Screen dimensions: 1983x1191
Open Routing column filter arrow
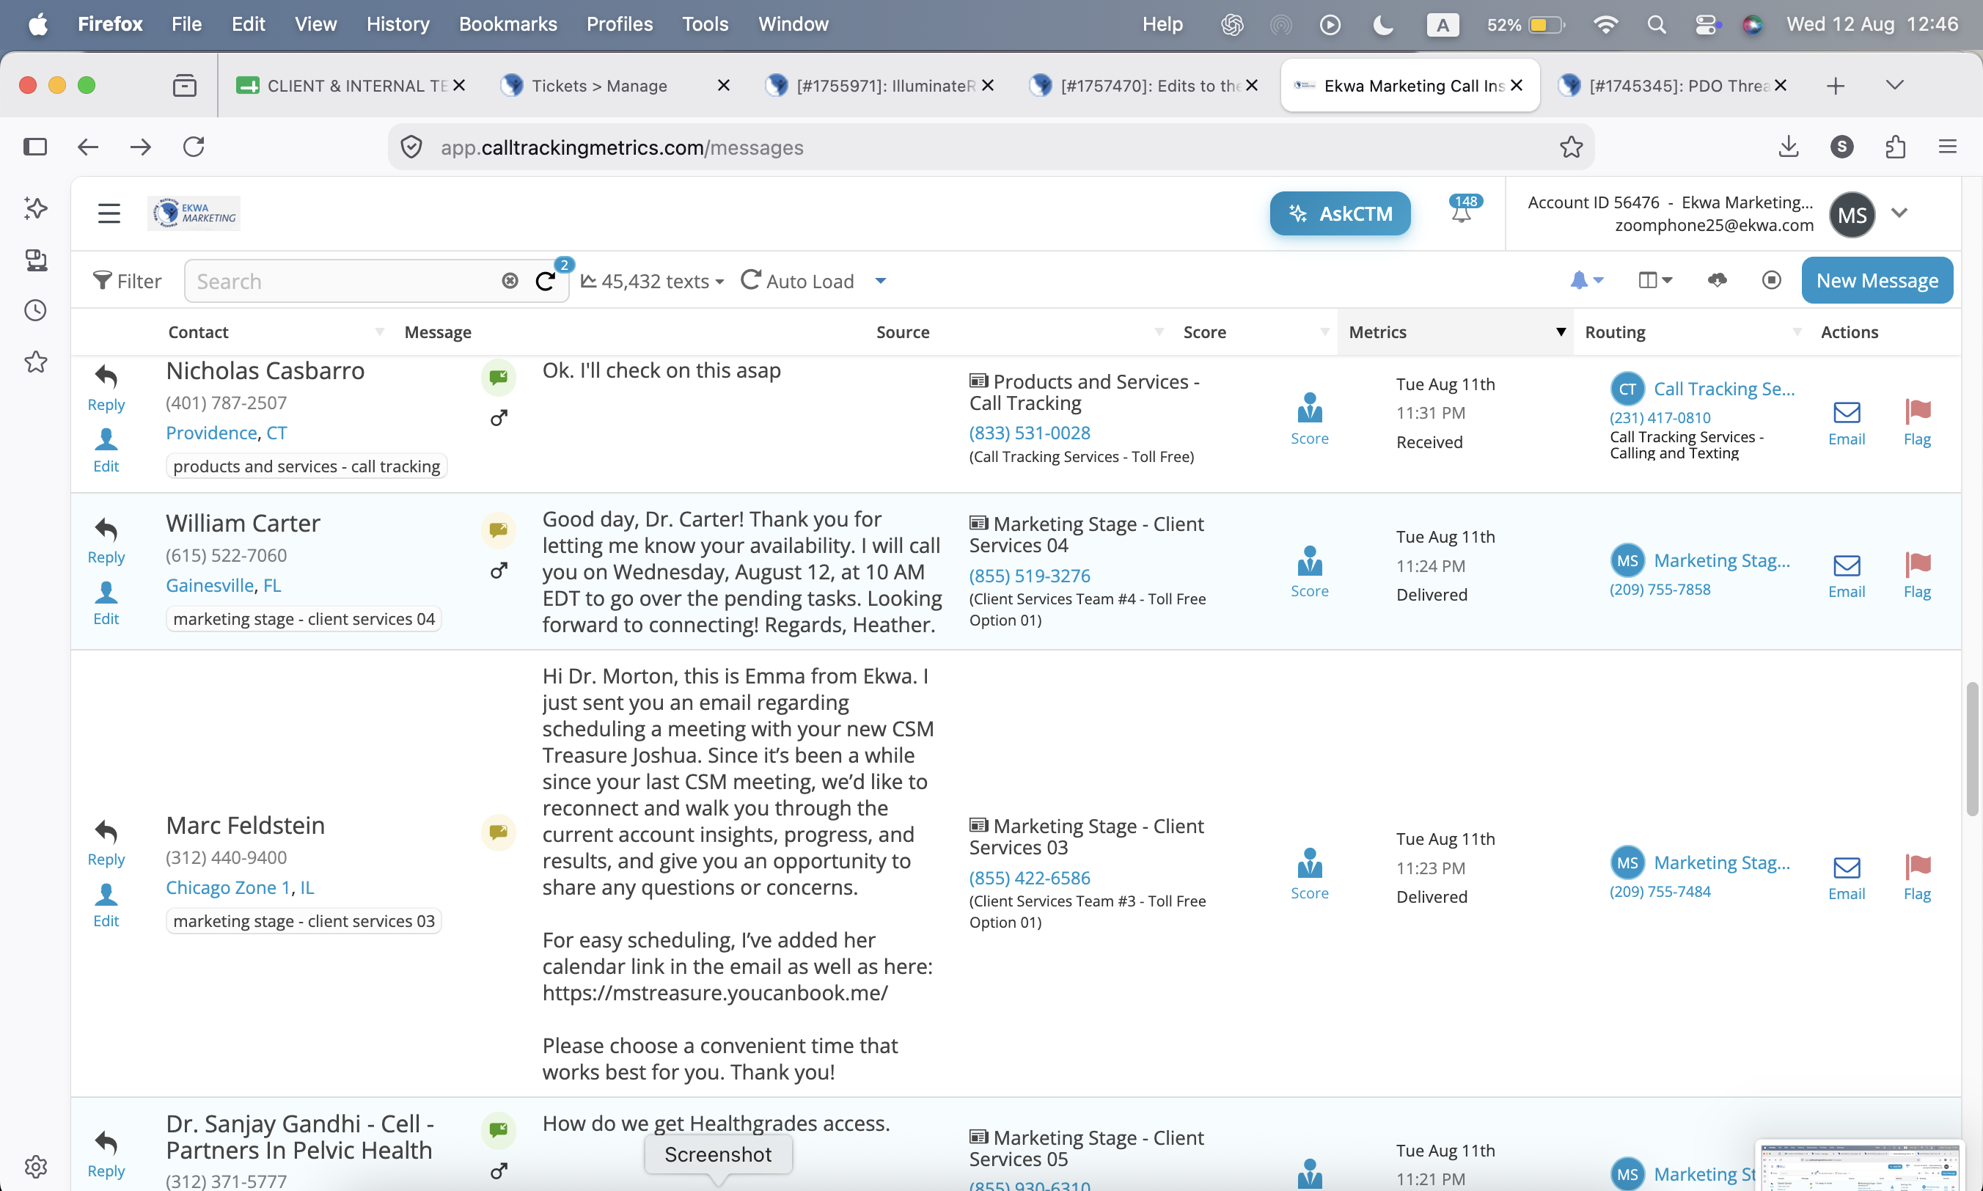pyautogui.click(x=1797, y=331)
